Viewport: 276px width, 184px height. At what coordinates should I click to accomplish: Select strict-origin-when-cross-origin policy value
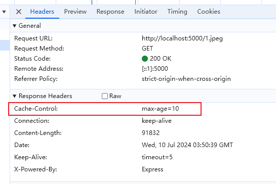(186, 79)
